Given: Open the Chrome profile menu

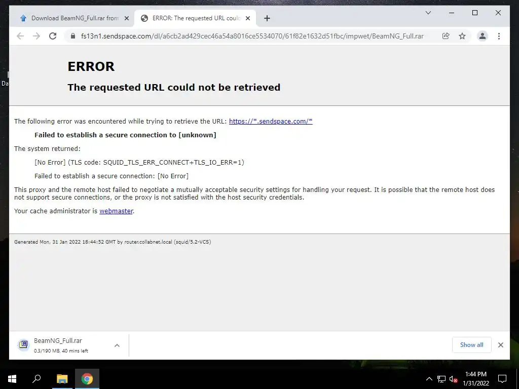Looking at the screenshot, I should [483, 36].
